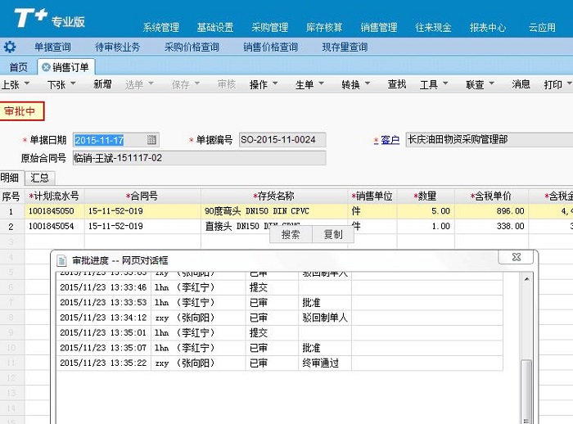573x424 pixels.
Task: Click the document icon in 审批进度 dialog title
Action: click(61, 259)
